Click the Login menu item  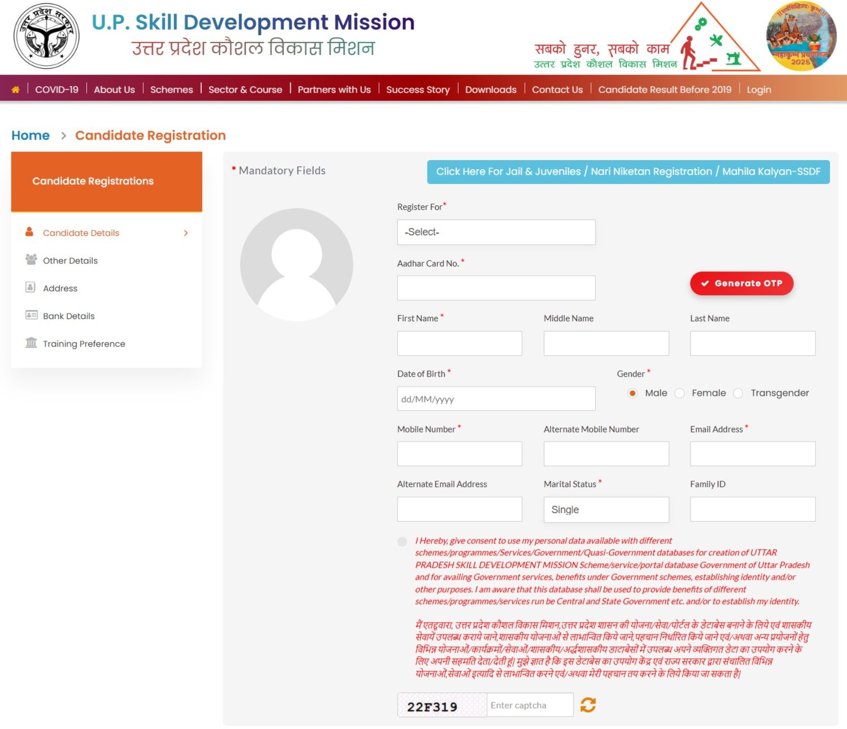click(x=759, y=89)
